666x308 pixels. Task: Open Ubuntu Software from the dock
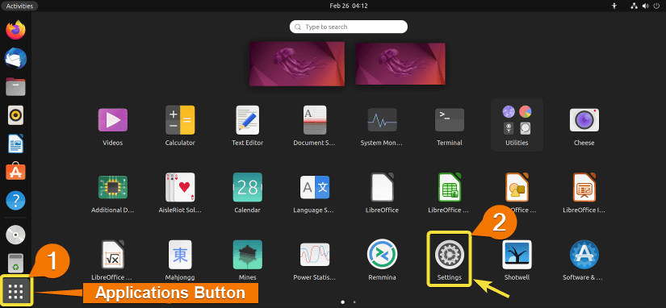(x=15, y=172)
